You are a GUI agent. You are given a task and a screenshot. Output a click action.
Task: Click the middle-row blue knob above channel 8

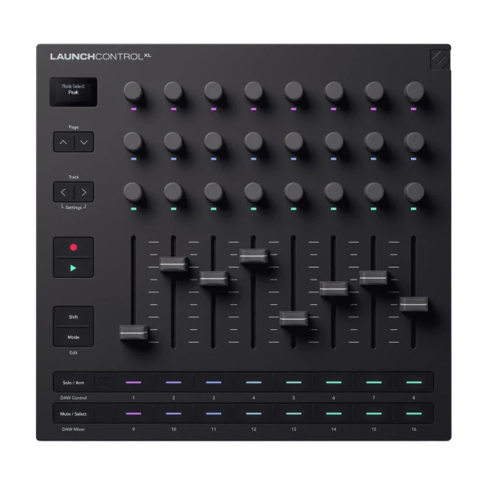pyautogui.click(x=413, y=142)
